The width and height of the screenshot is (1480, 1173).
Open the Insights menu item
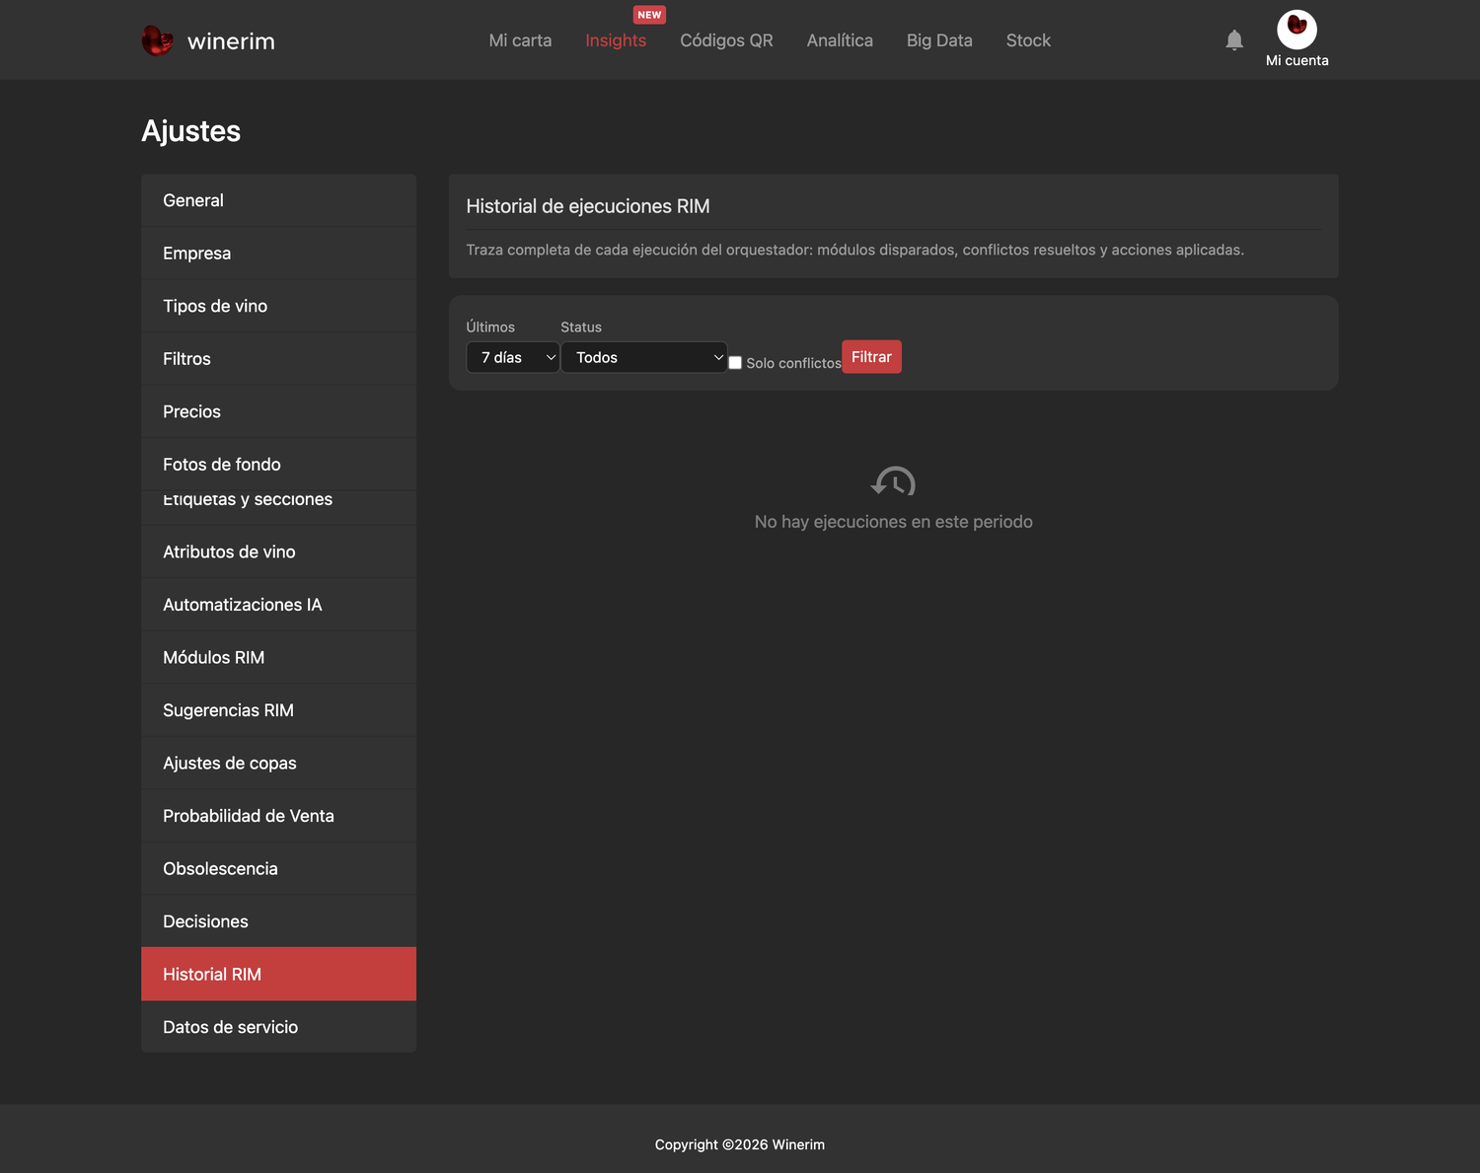click(x=616, y=40)
